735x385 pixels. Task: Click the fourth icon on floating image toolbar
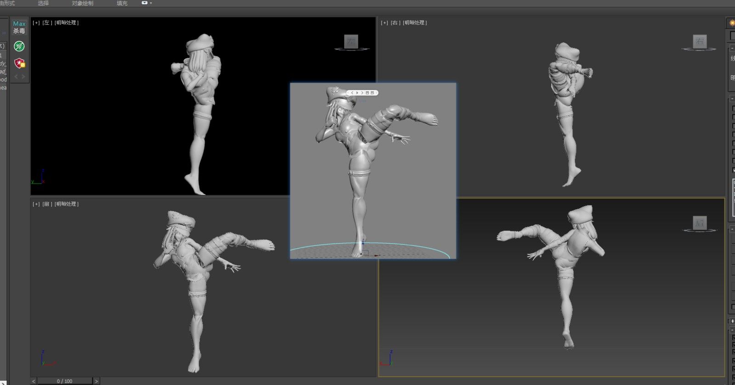[367, 93]
